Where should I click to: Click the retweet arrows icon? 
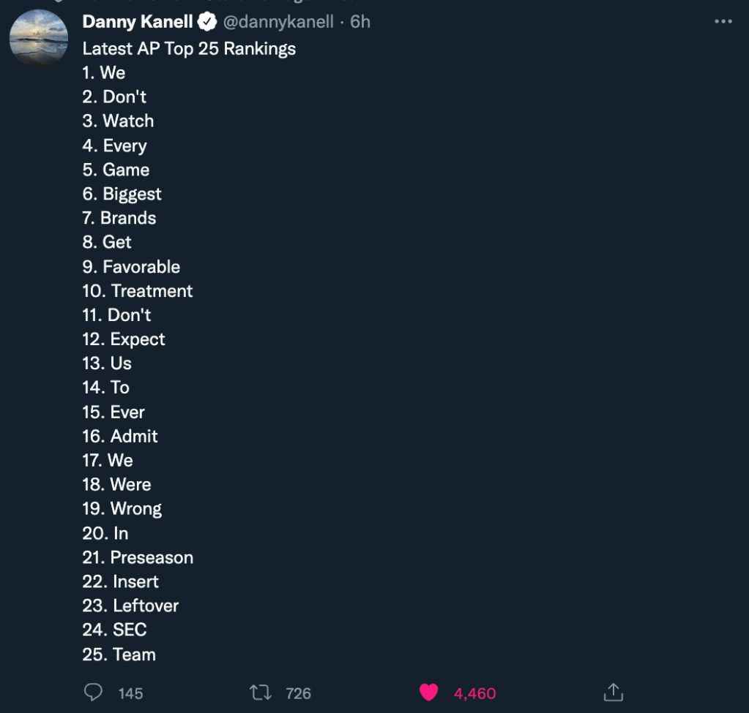260,692
